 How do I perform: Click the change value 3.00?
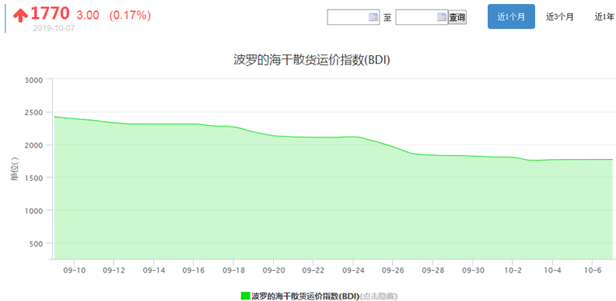(88, 15)
